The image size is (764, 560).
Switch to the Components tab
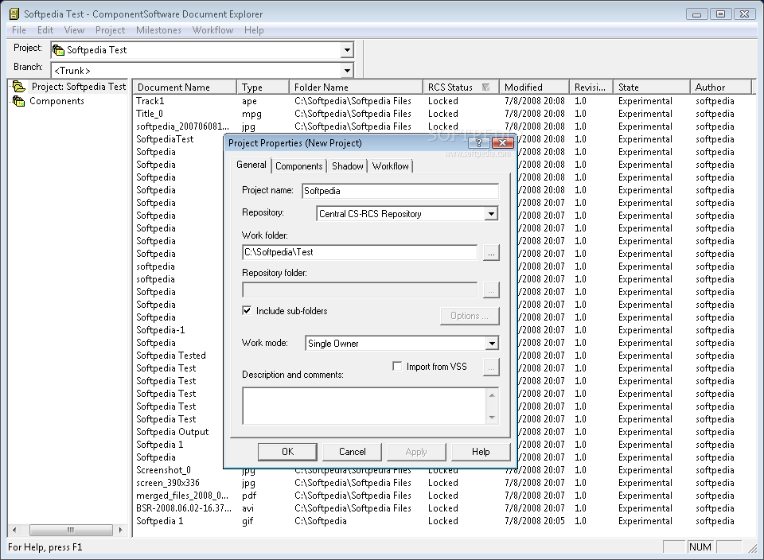point(299,166)
